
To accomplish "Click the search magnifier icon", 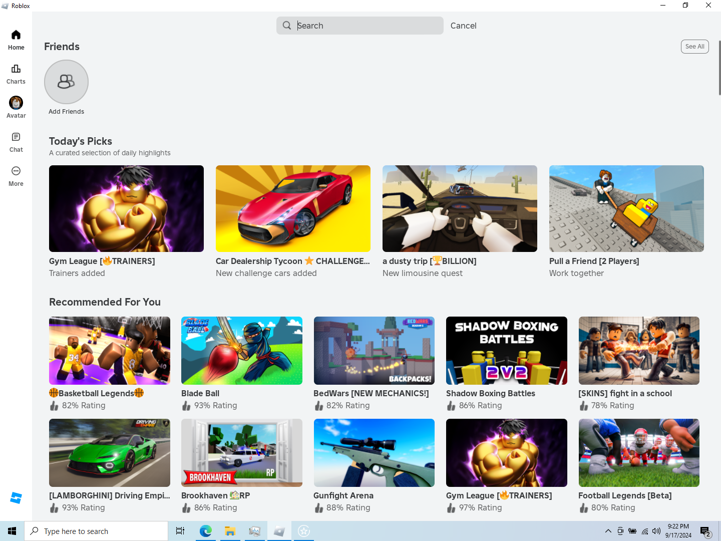I will (x=287, y=26).
